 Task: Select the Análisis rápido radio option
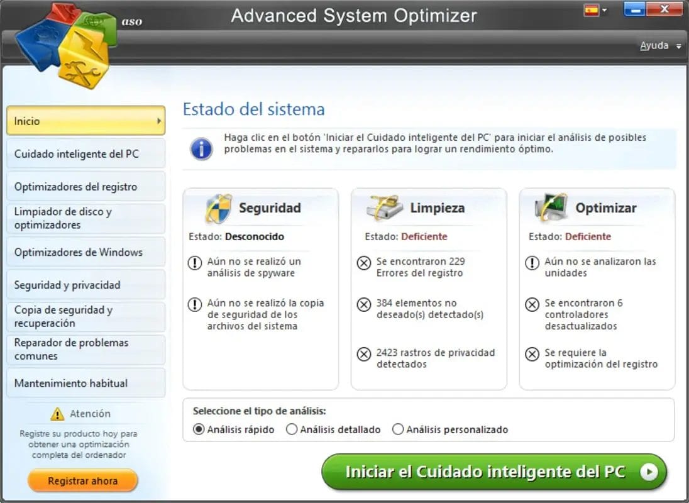click(199, 429)
